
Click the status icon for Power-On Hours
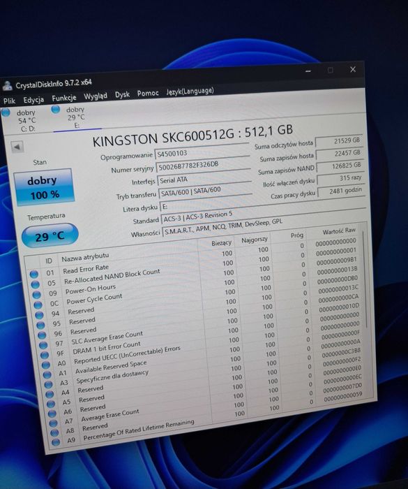click(x=36, y=294)
